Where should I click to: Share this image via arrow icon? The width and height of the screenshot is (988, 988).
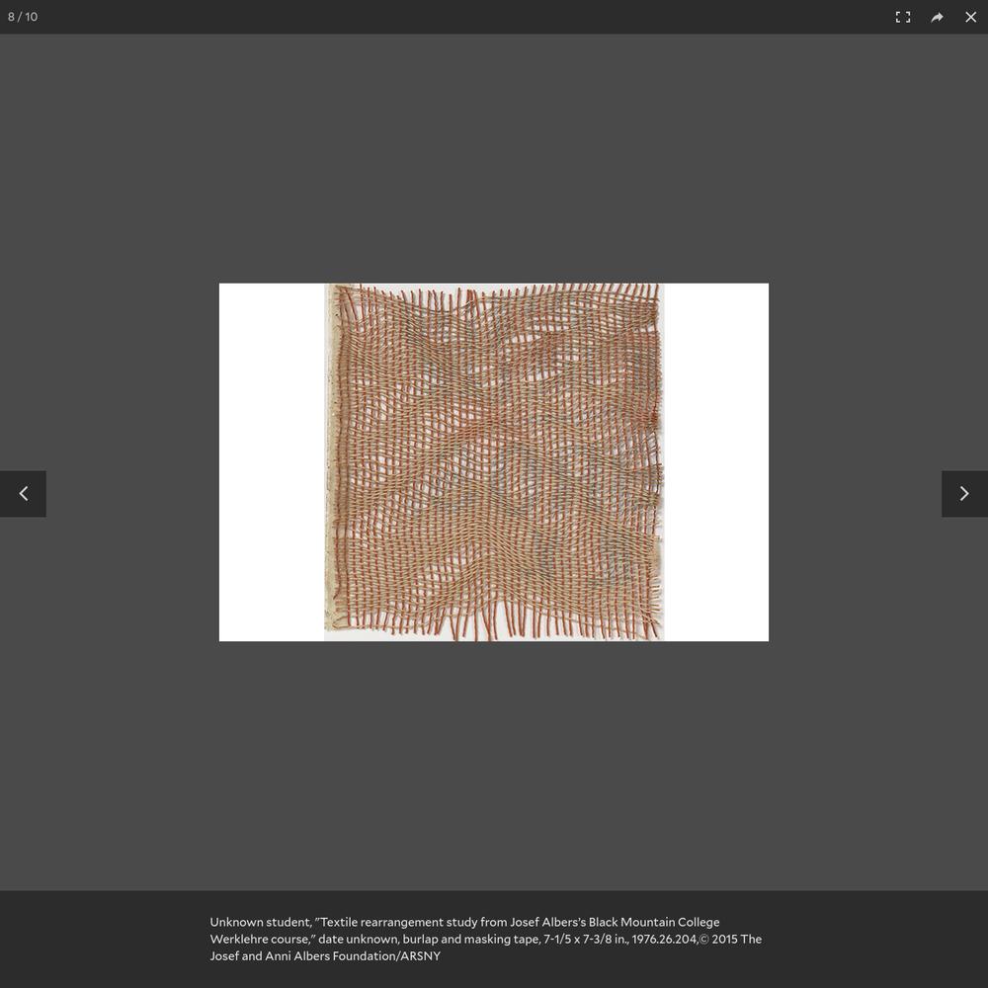[937, 17]
